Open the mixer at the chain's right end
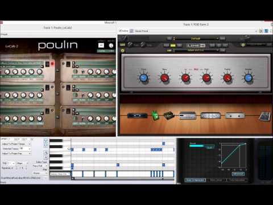Viewport: 273px width, 205px height. [264, 116]
